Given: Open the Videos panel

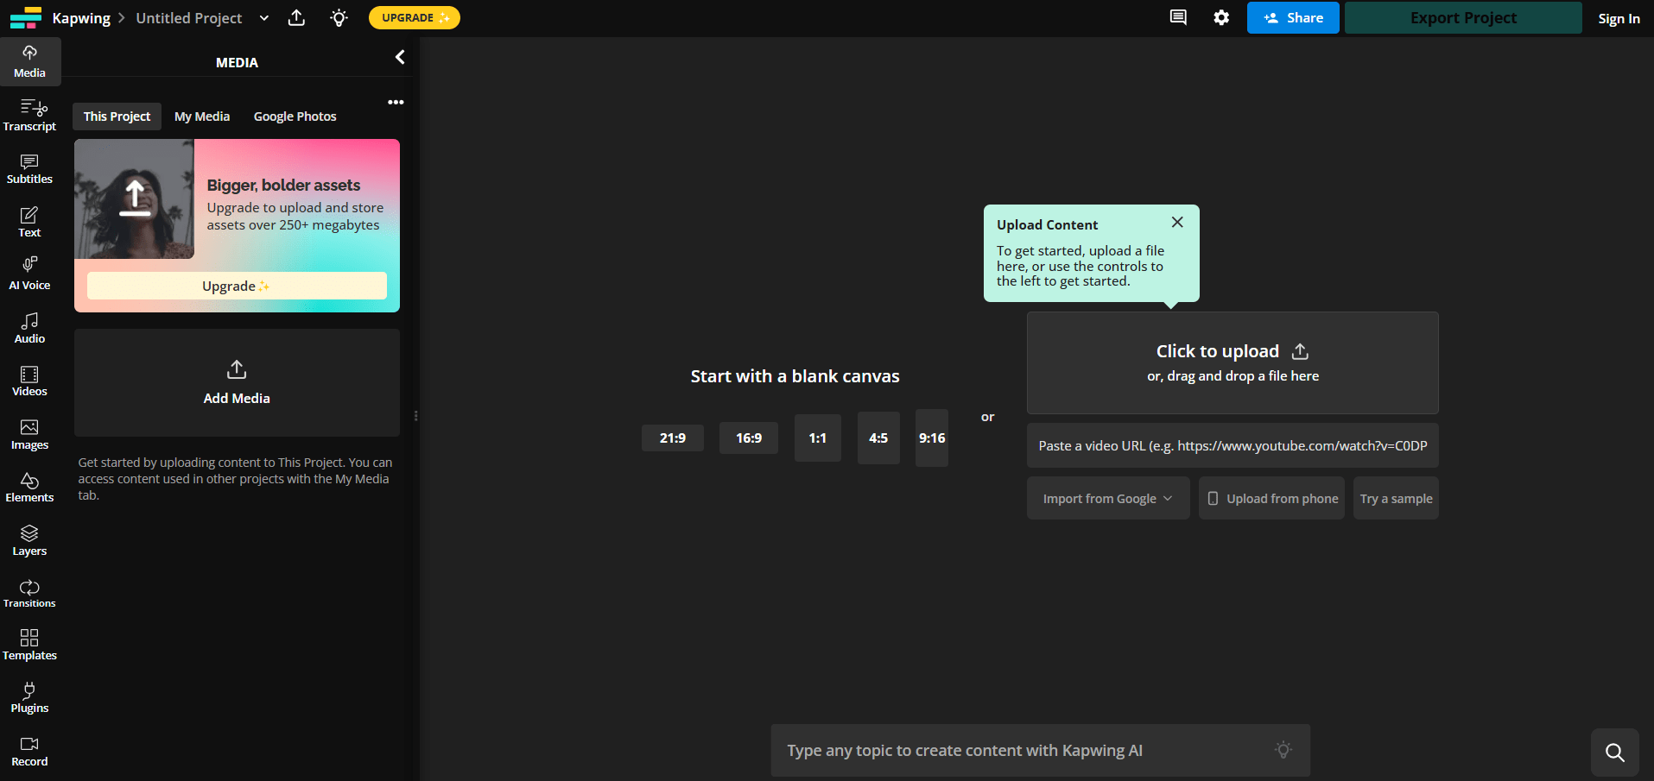Looking at the screenshot, I should 29,381.
